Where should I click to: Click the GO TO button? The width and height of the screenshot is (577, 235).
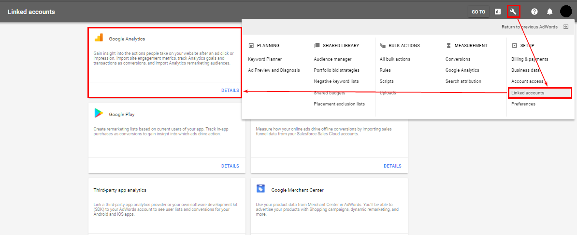click(x=478, y=12)
